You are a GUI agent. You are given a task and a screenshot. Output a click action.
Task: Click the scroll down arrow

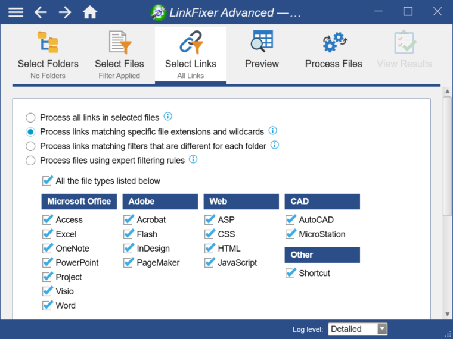pos(447,314)
